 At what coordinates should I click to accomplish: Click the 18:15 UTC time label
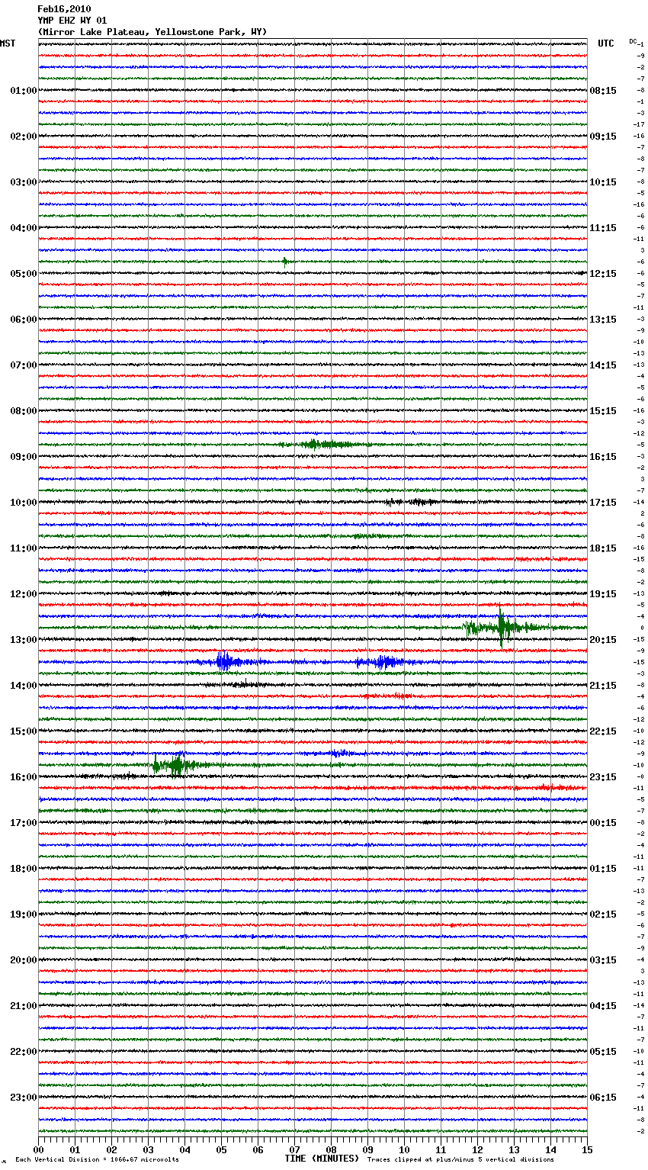pyautogui.click(x=603, y=548)
